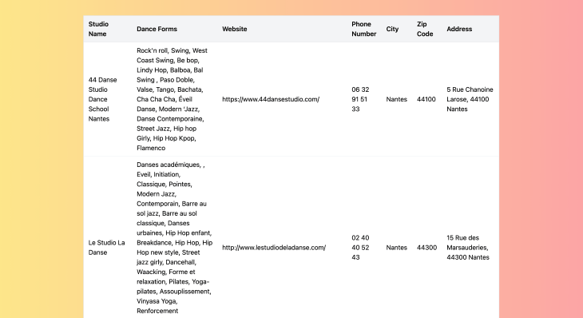Select dance forms text starting with Danses académiques
The width and height of the screenshot is (583, 318).
(174, 237)
